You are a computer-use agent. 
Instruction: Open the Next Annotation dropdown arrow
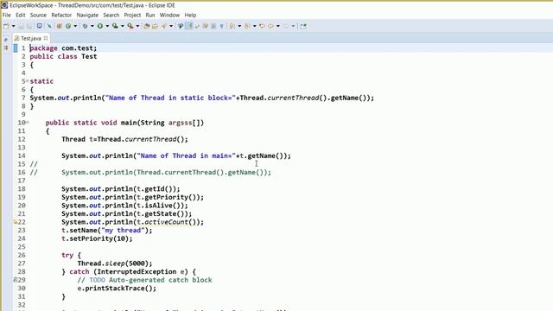[x=239, y=26]
